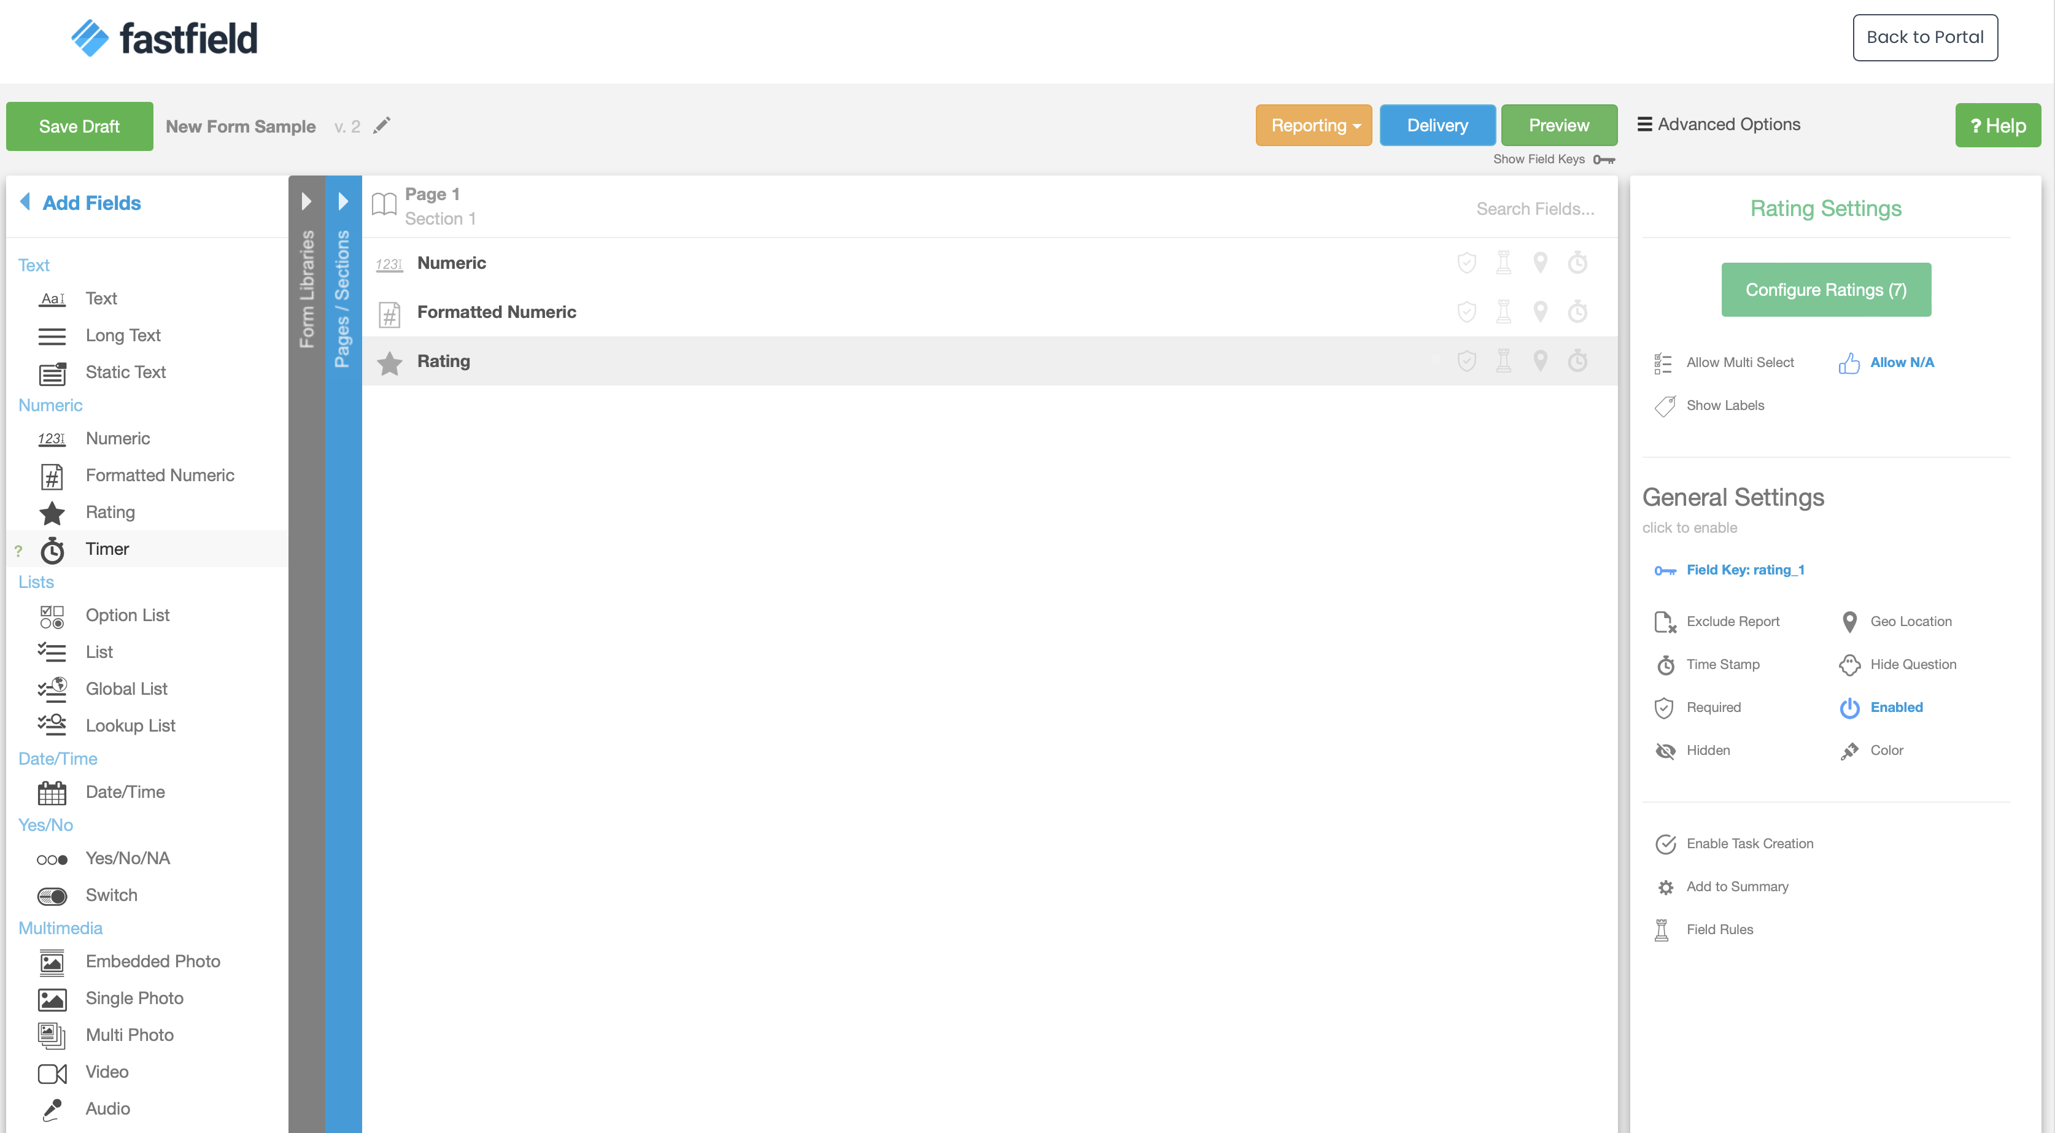Select the Timer field type from Add Fields
Screen dimensions: 2055x1133
107,549
